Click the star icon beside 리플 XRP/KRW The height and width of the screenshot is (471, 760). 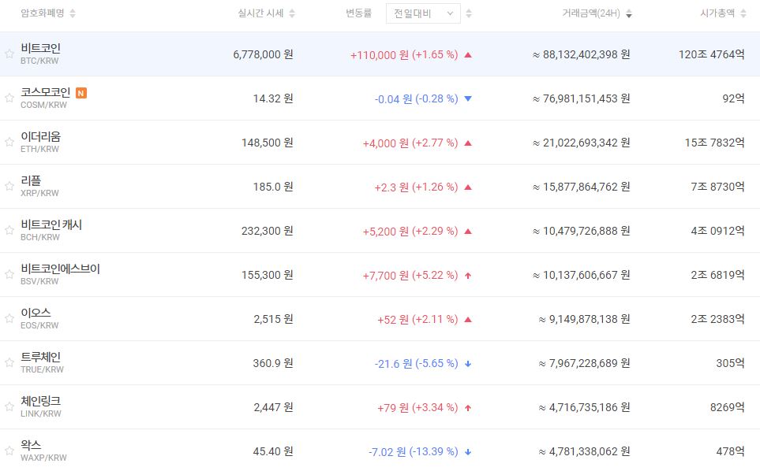[9, 187]
